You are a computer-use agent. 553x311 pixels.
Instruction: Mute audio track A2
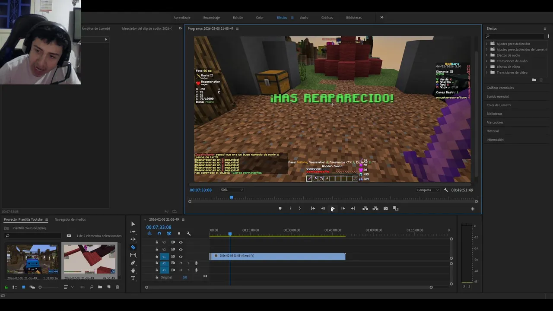point(181,263)
